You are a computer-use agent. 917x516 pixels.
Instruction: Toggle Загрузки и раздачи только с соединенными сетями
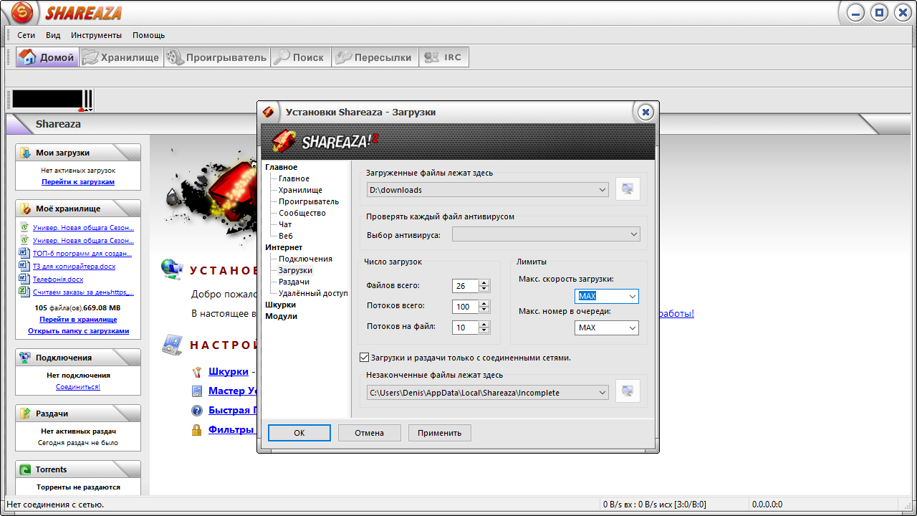tap(364, 358)
